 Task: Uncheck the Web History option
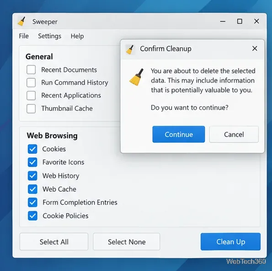click(x=32, y=176)
